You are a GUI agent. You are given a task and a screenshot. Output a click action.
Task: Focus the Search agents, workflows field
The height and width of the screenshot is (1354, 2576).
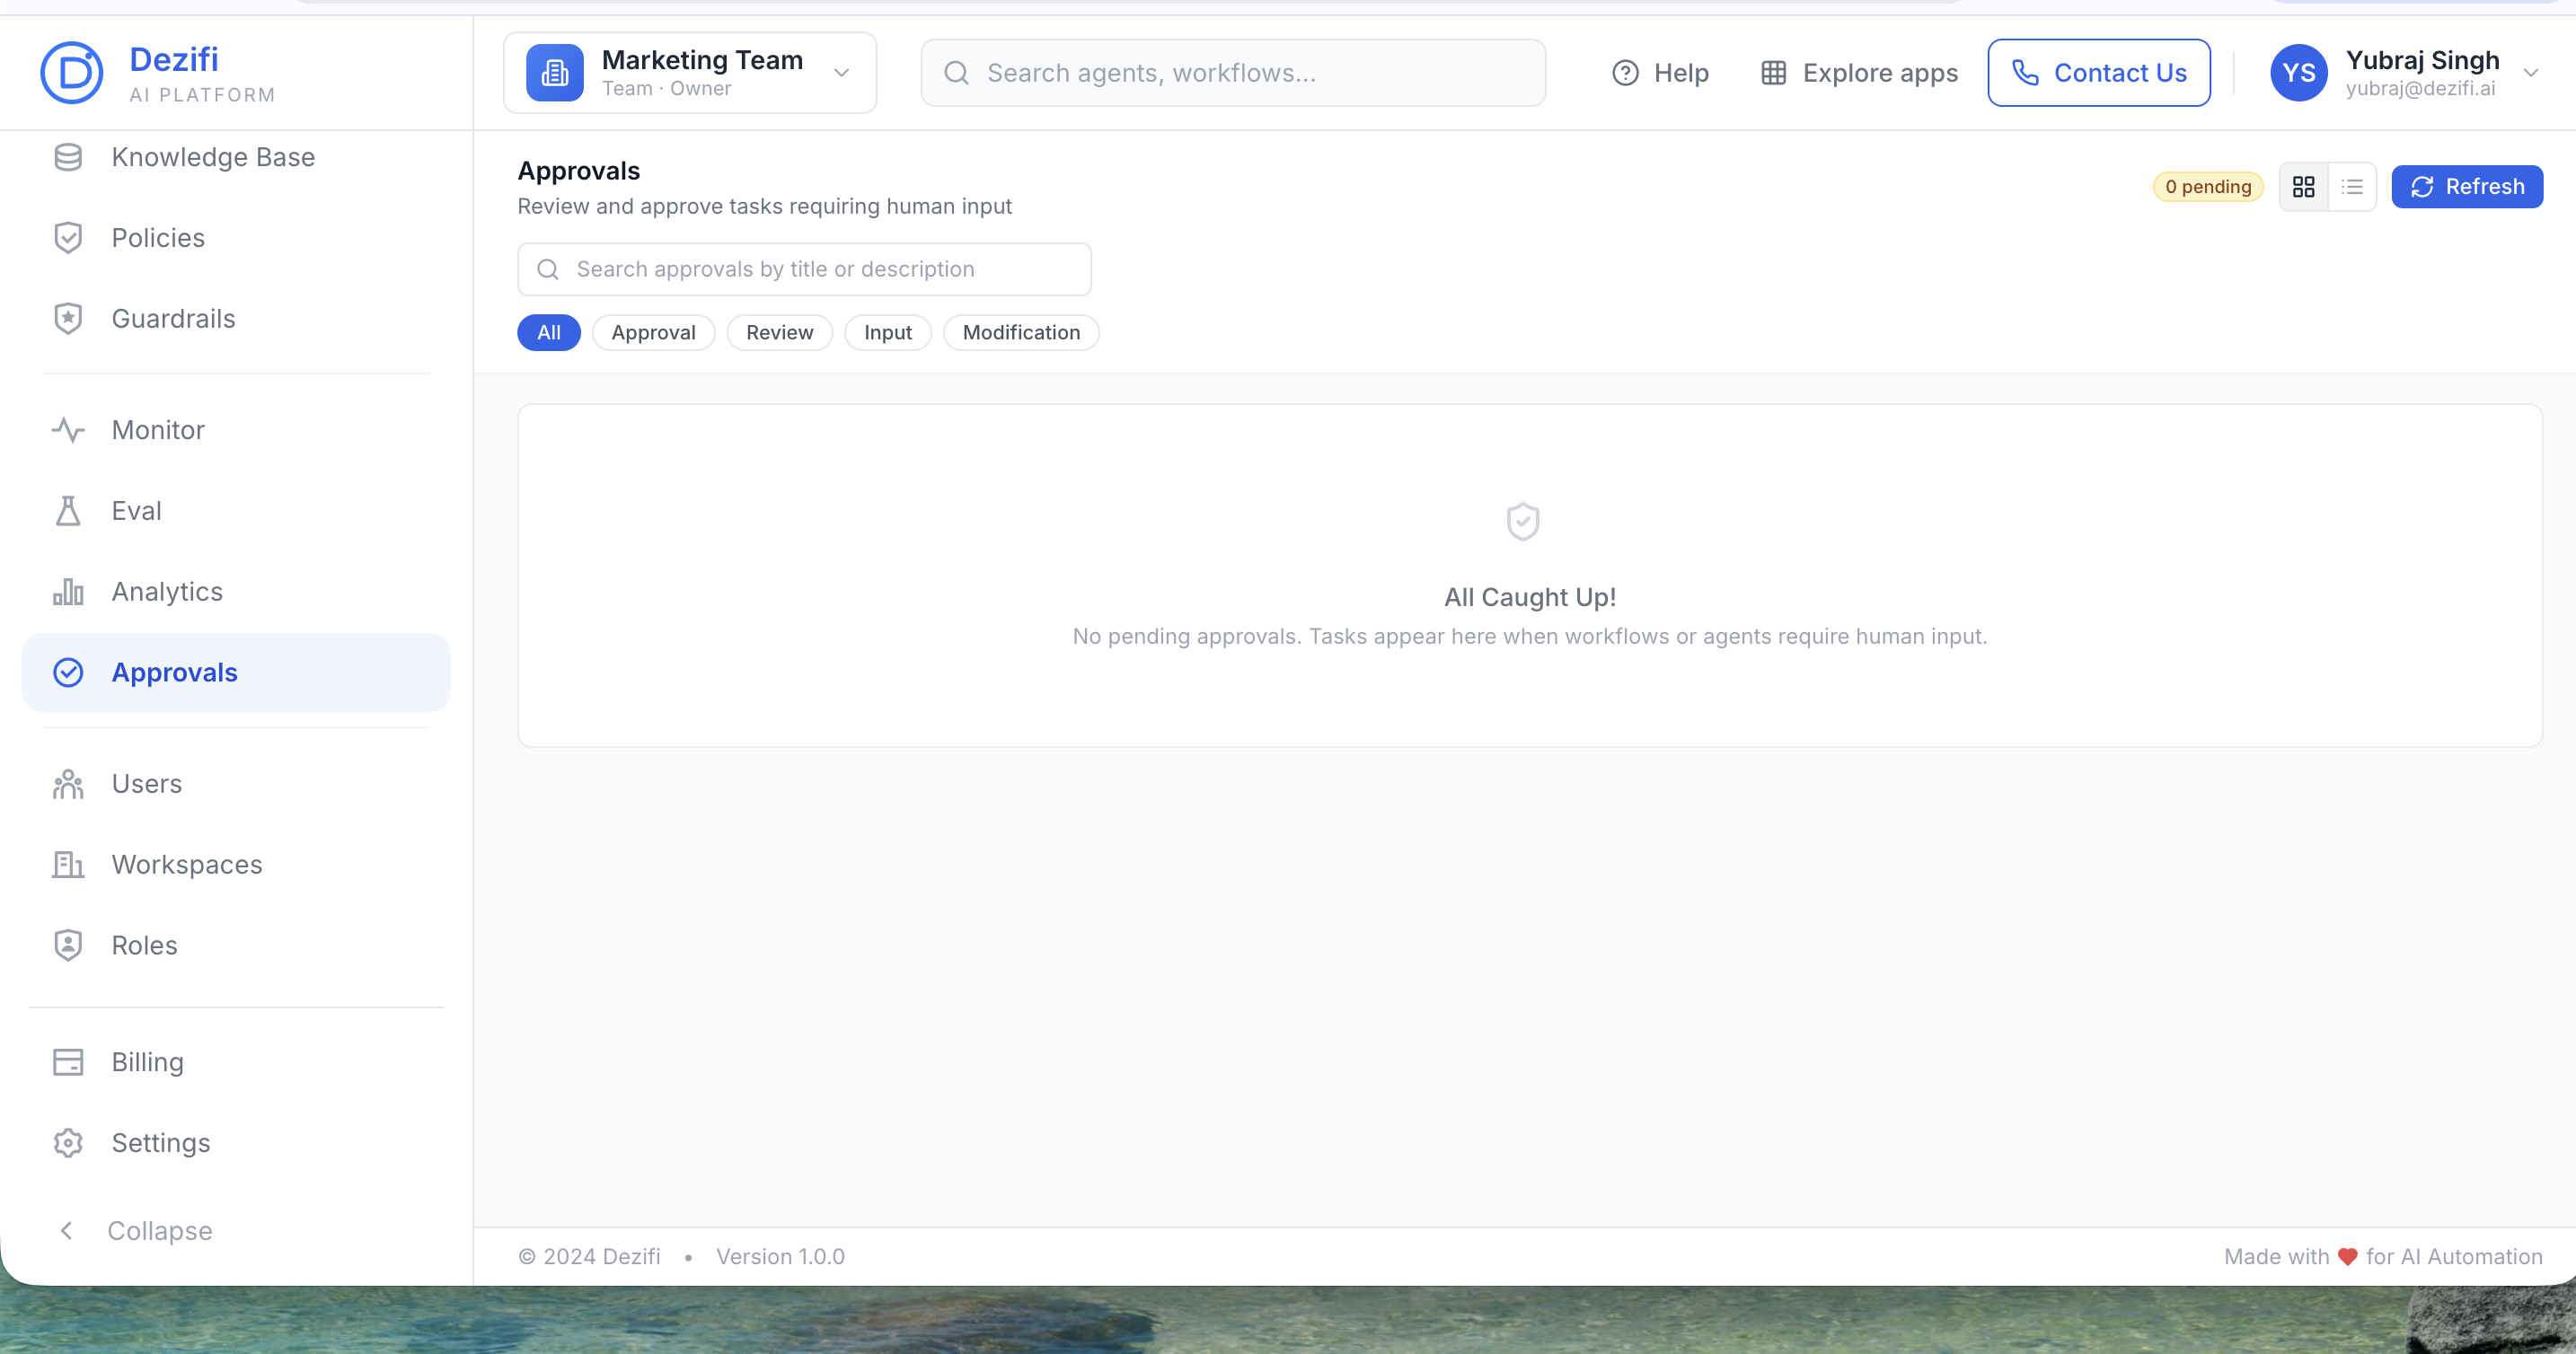[x=1232, y=73]
